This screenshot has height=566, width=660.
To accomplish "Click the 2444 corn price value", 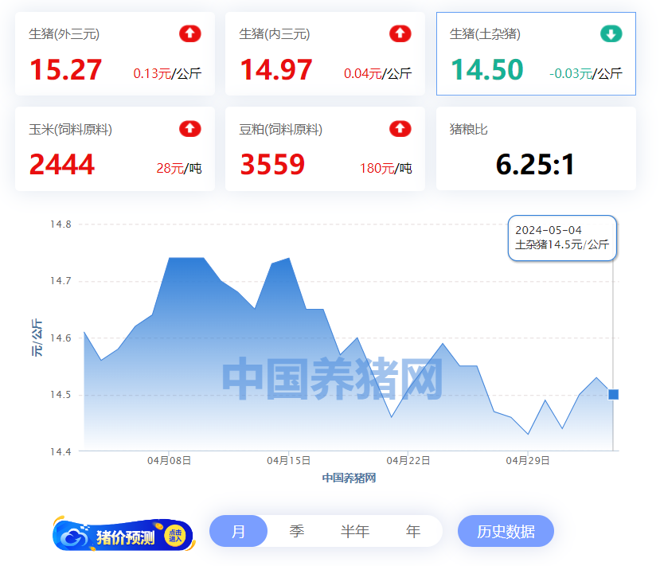I will pos(62,164).
